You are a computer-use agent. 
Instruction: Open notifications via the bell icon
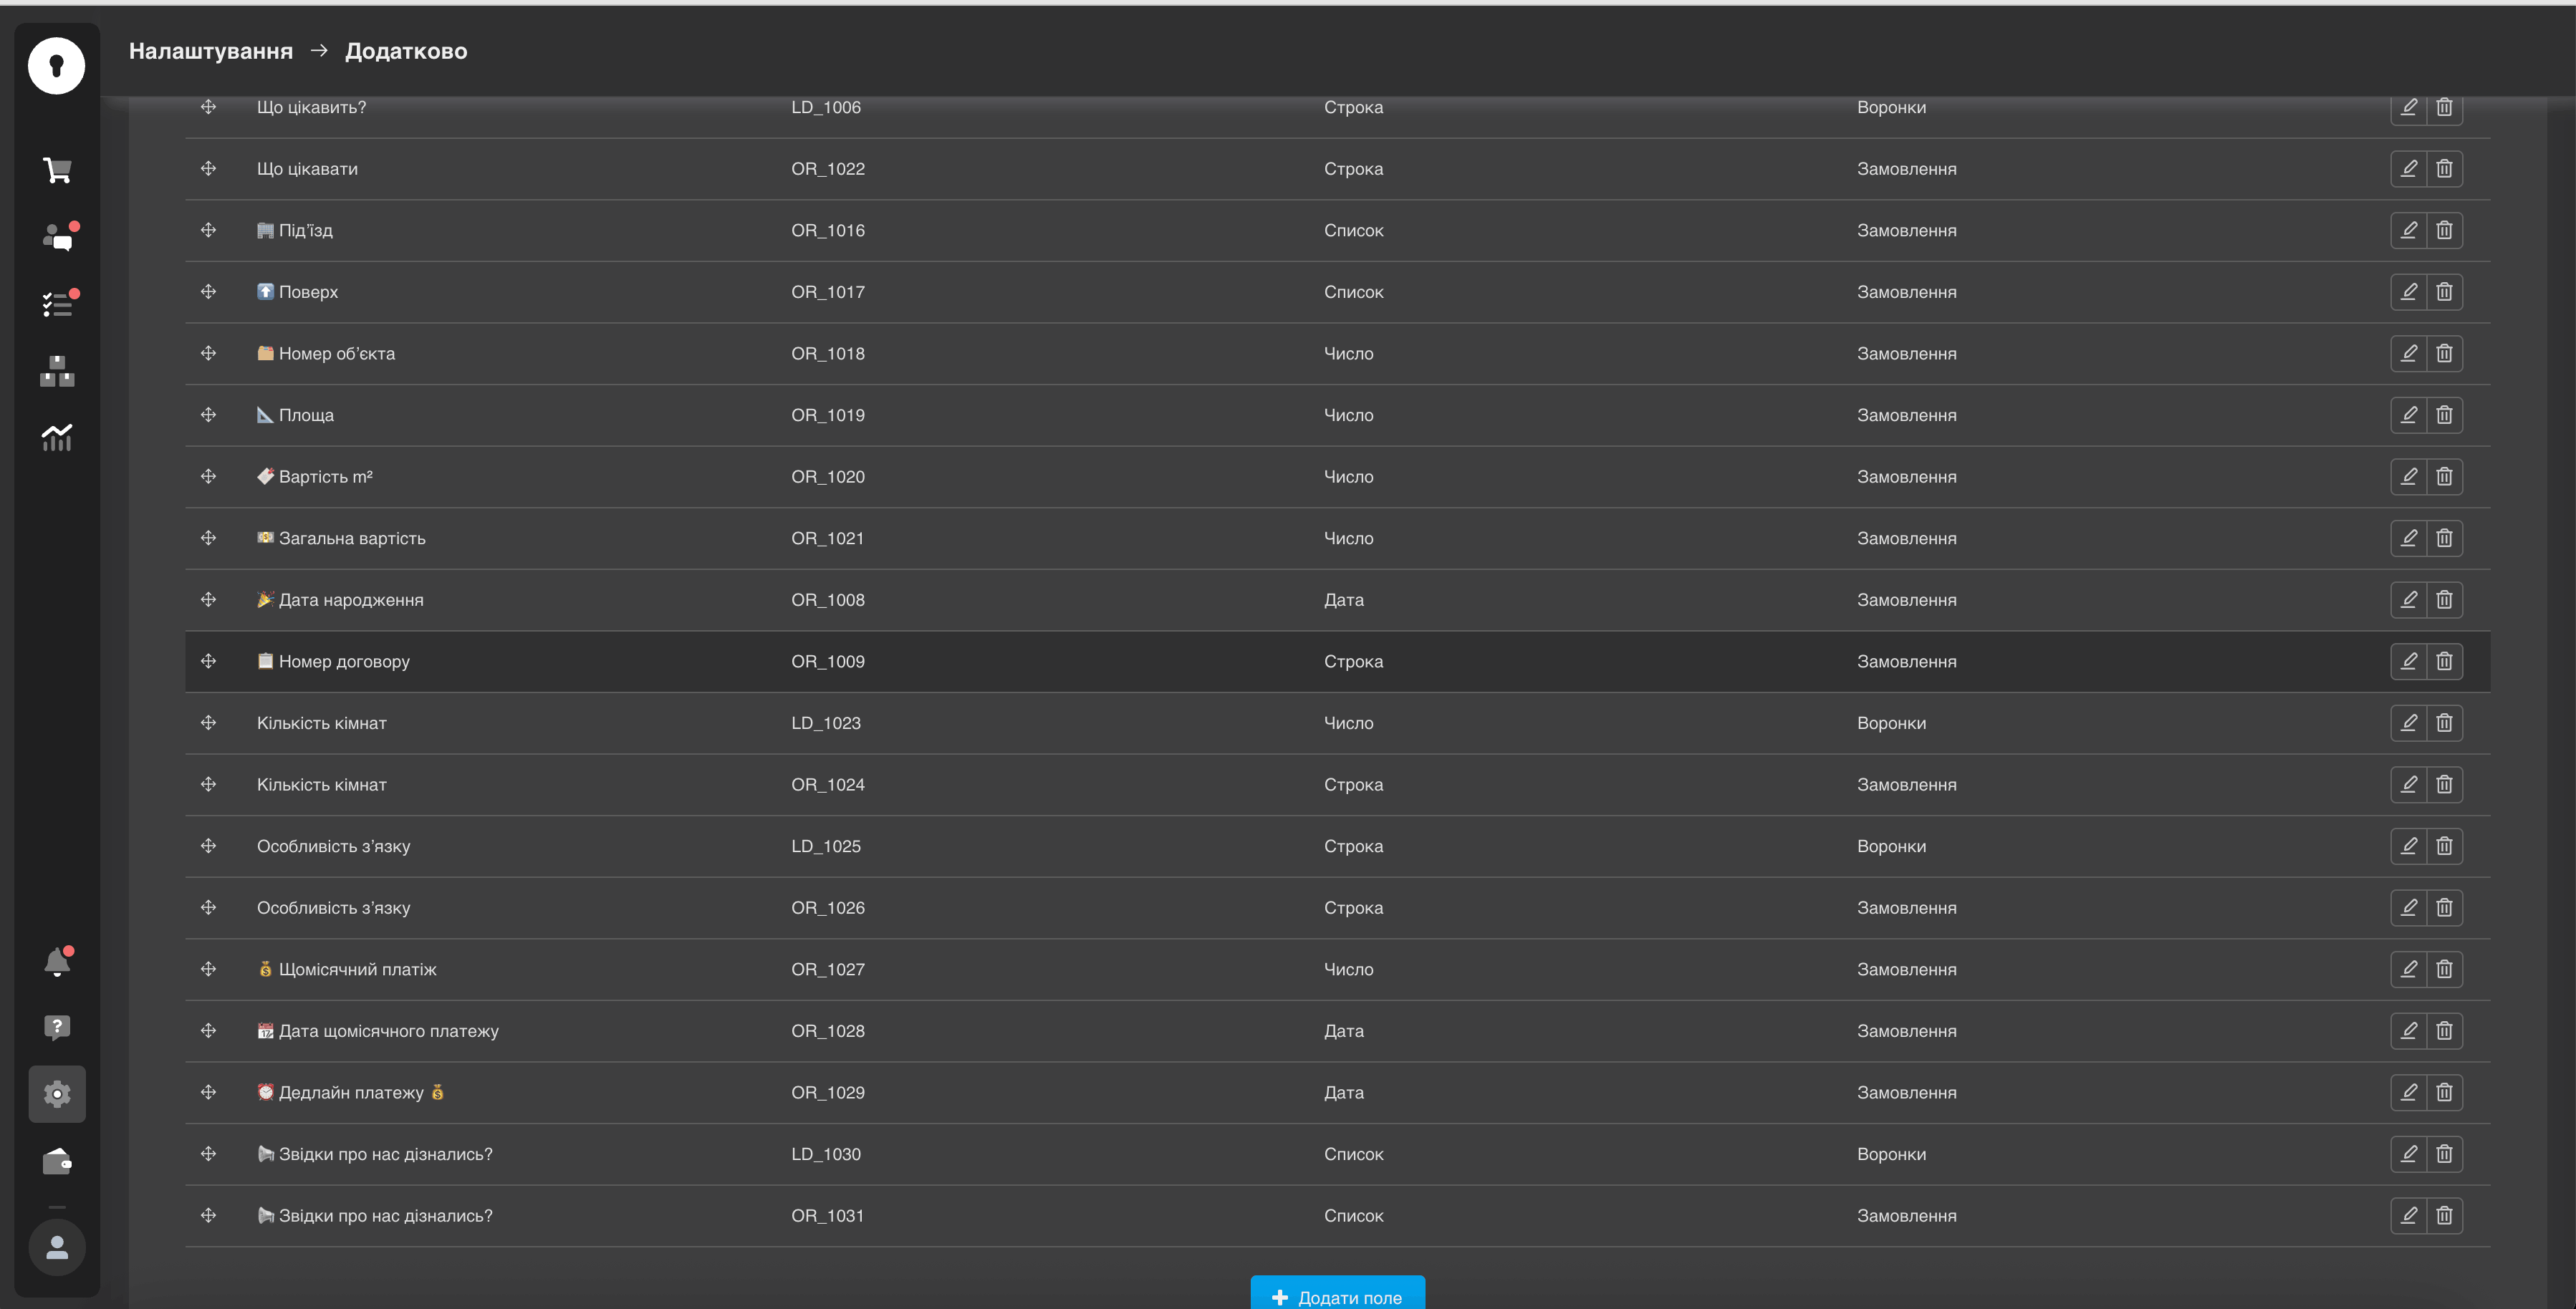pos(57,961)
